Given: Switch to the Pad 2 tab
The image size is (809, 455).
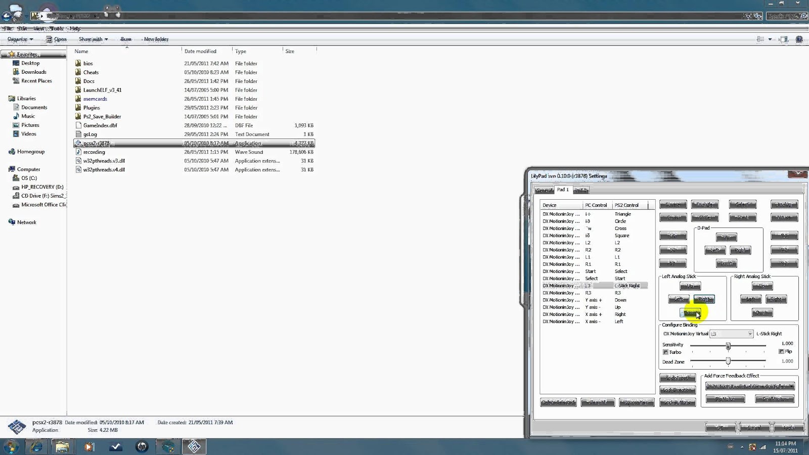Looking at the screenshot, I should (581, 190).
